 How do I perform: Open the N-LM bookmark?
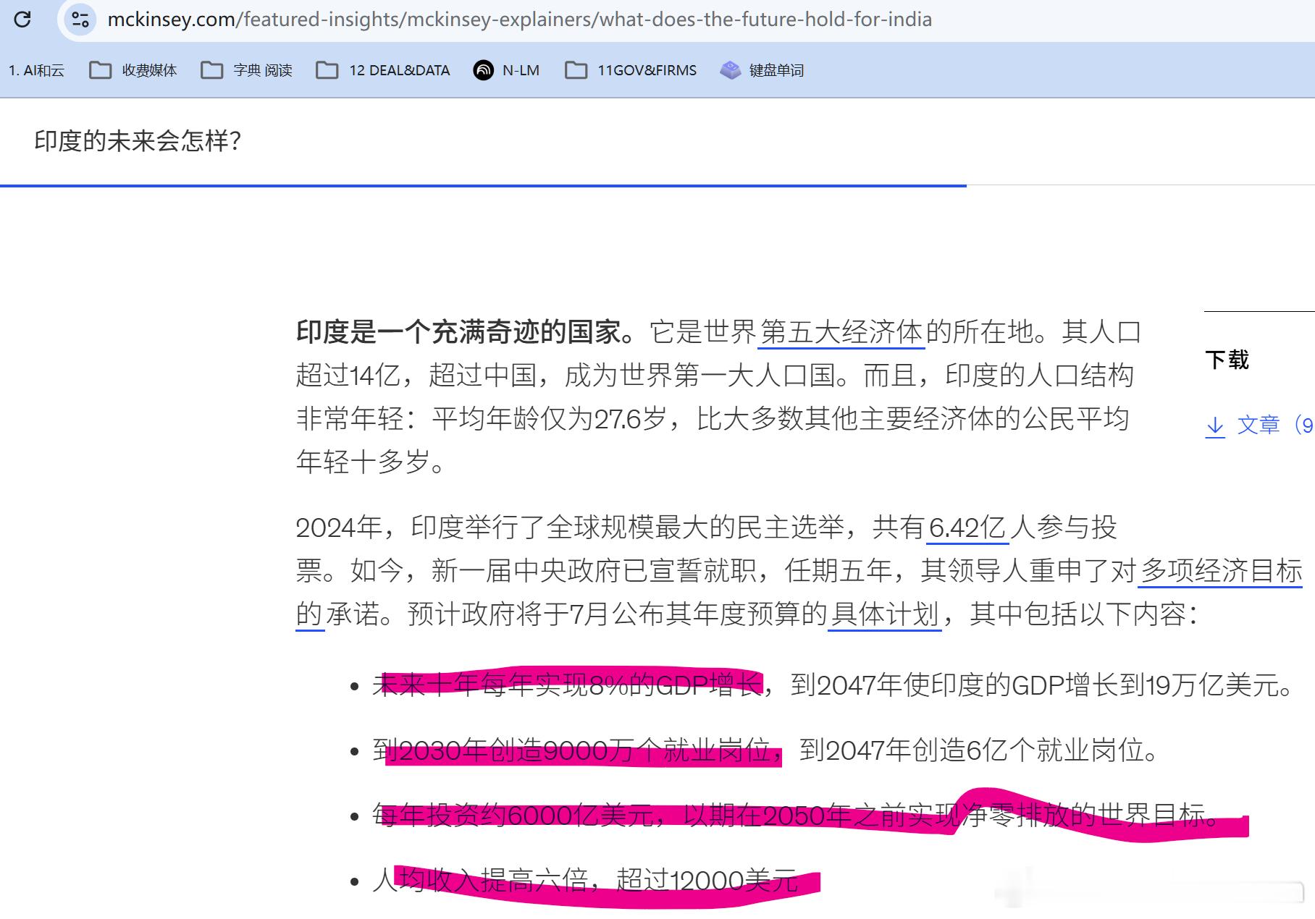point(506,70)
